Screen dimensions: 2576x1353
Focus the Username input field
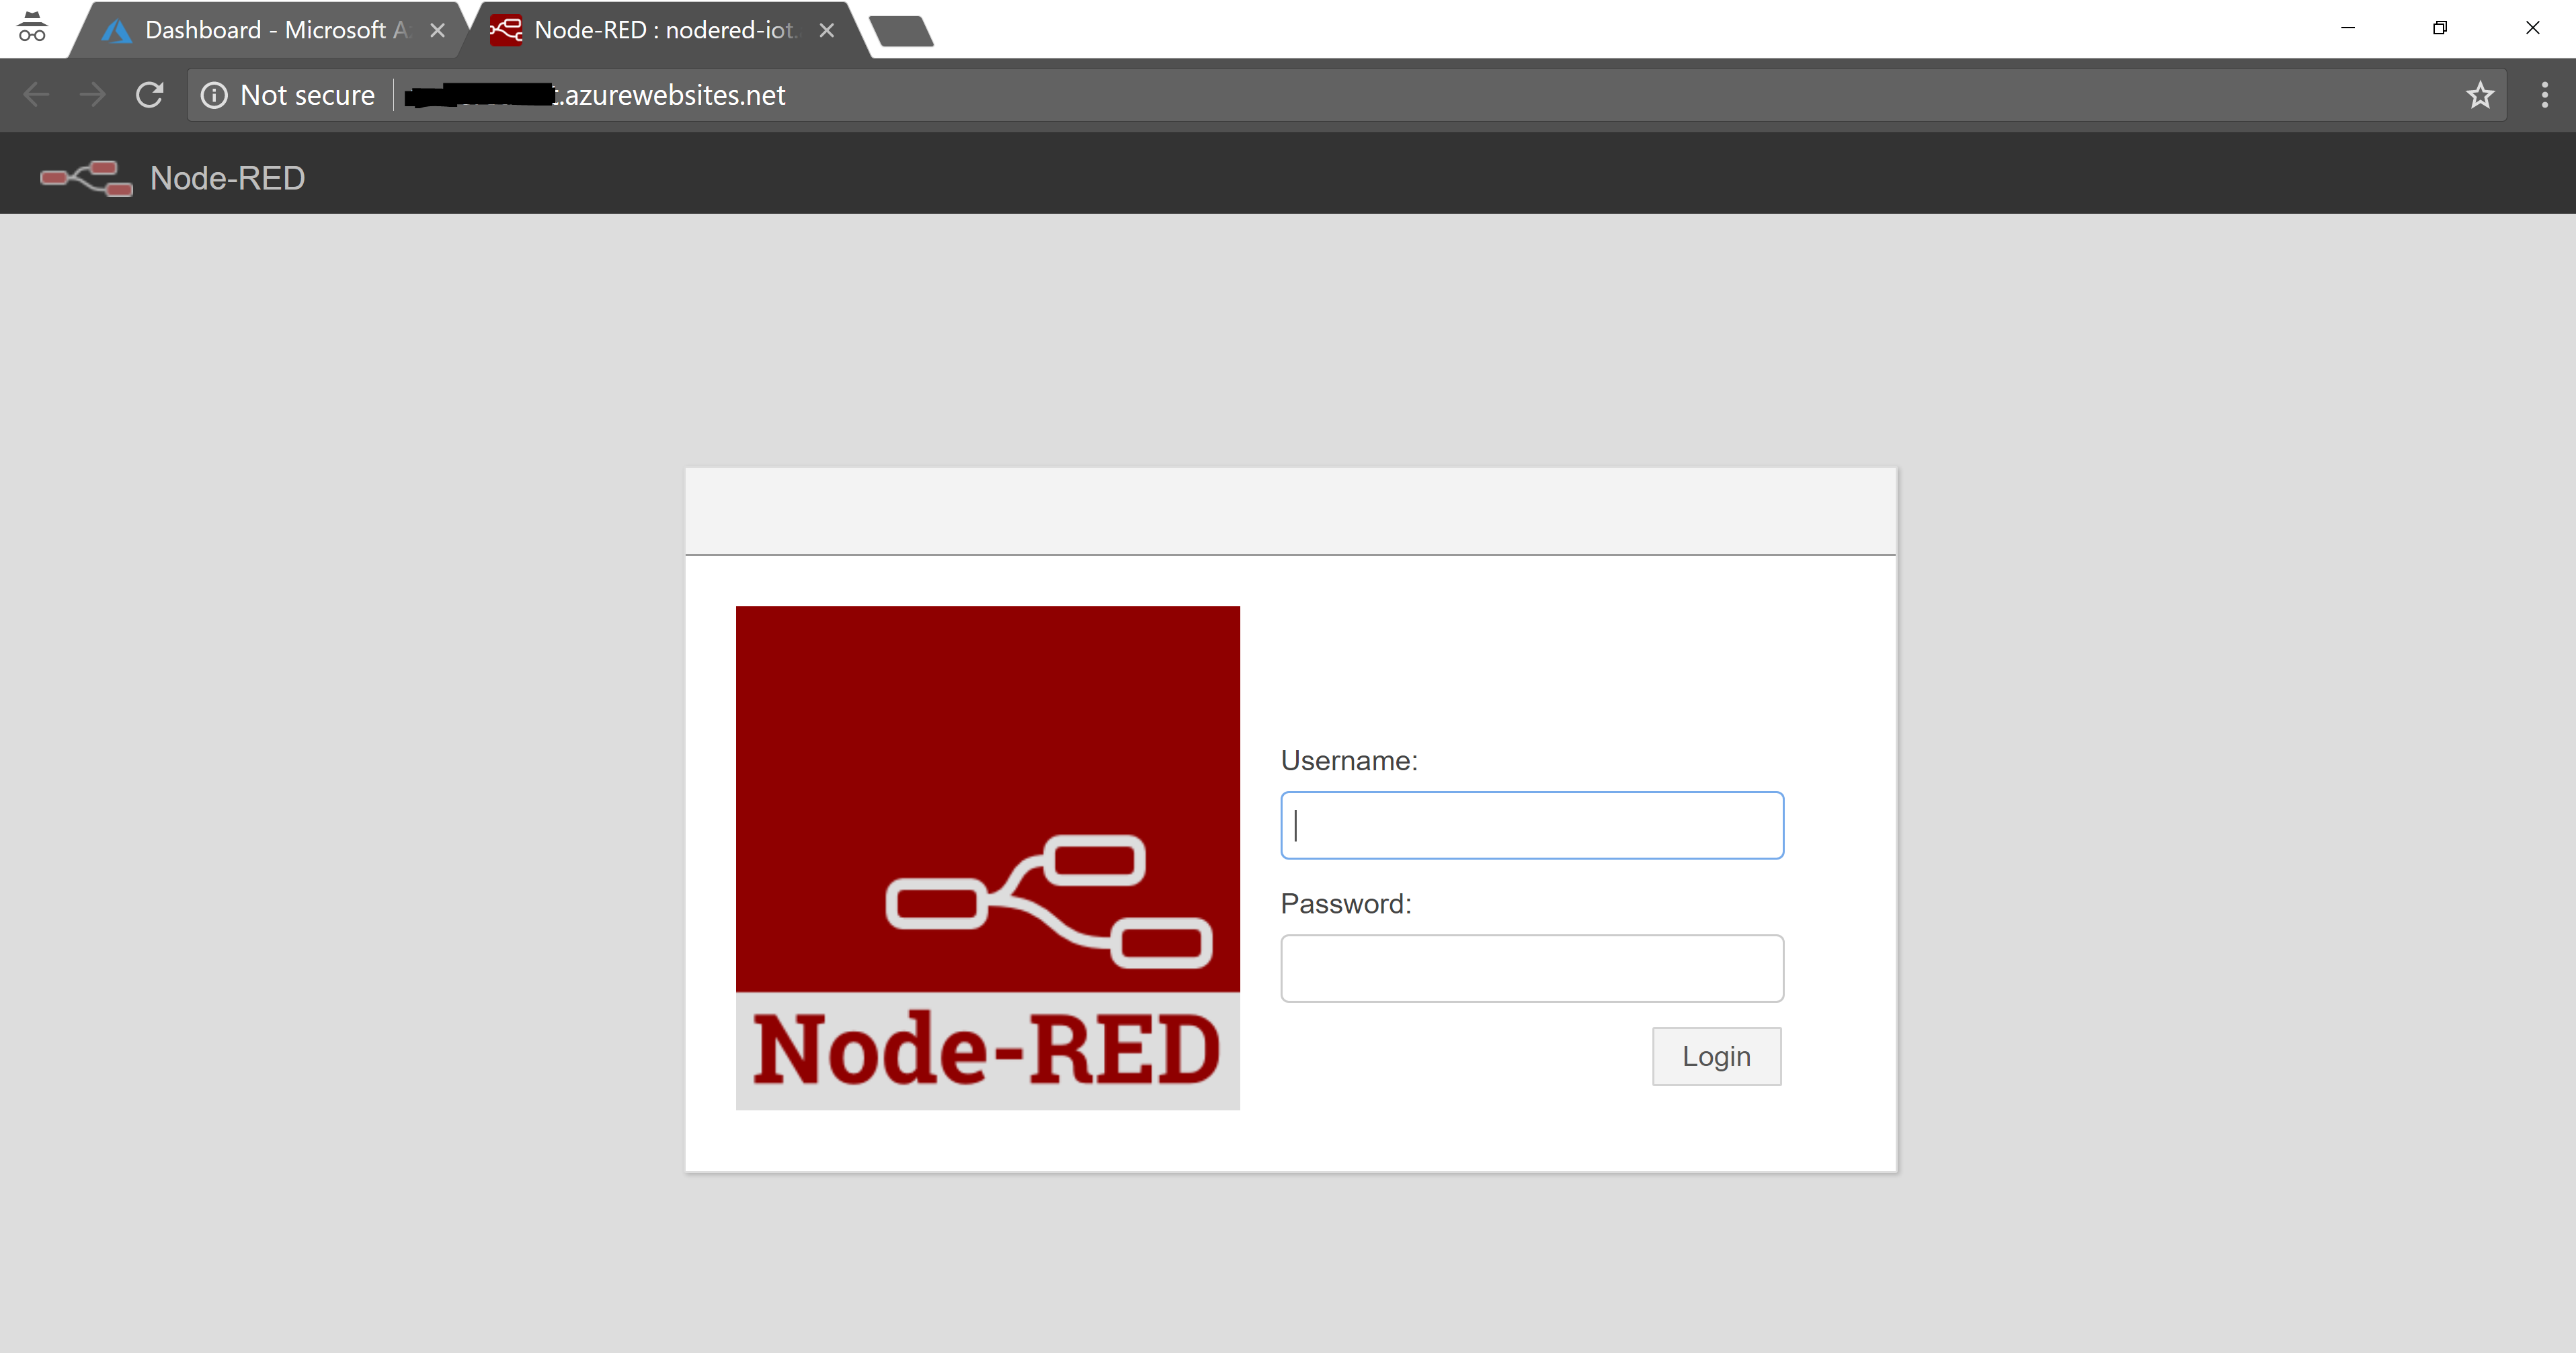1531,825
